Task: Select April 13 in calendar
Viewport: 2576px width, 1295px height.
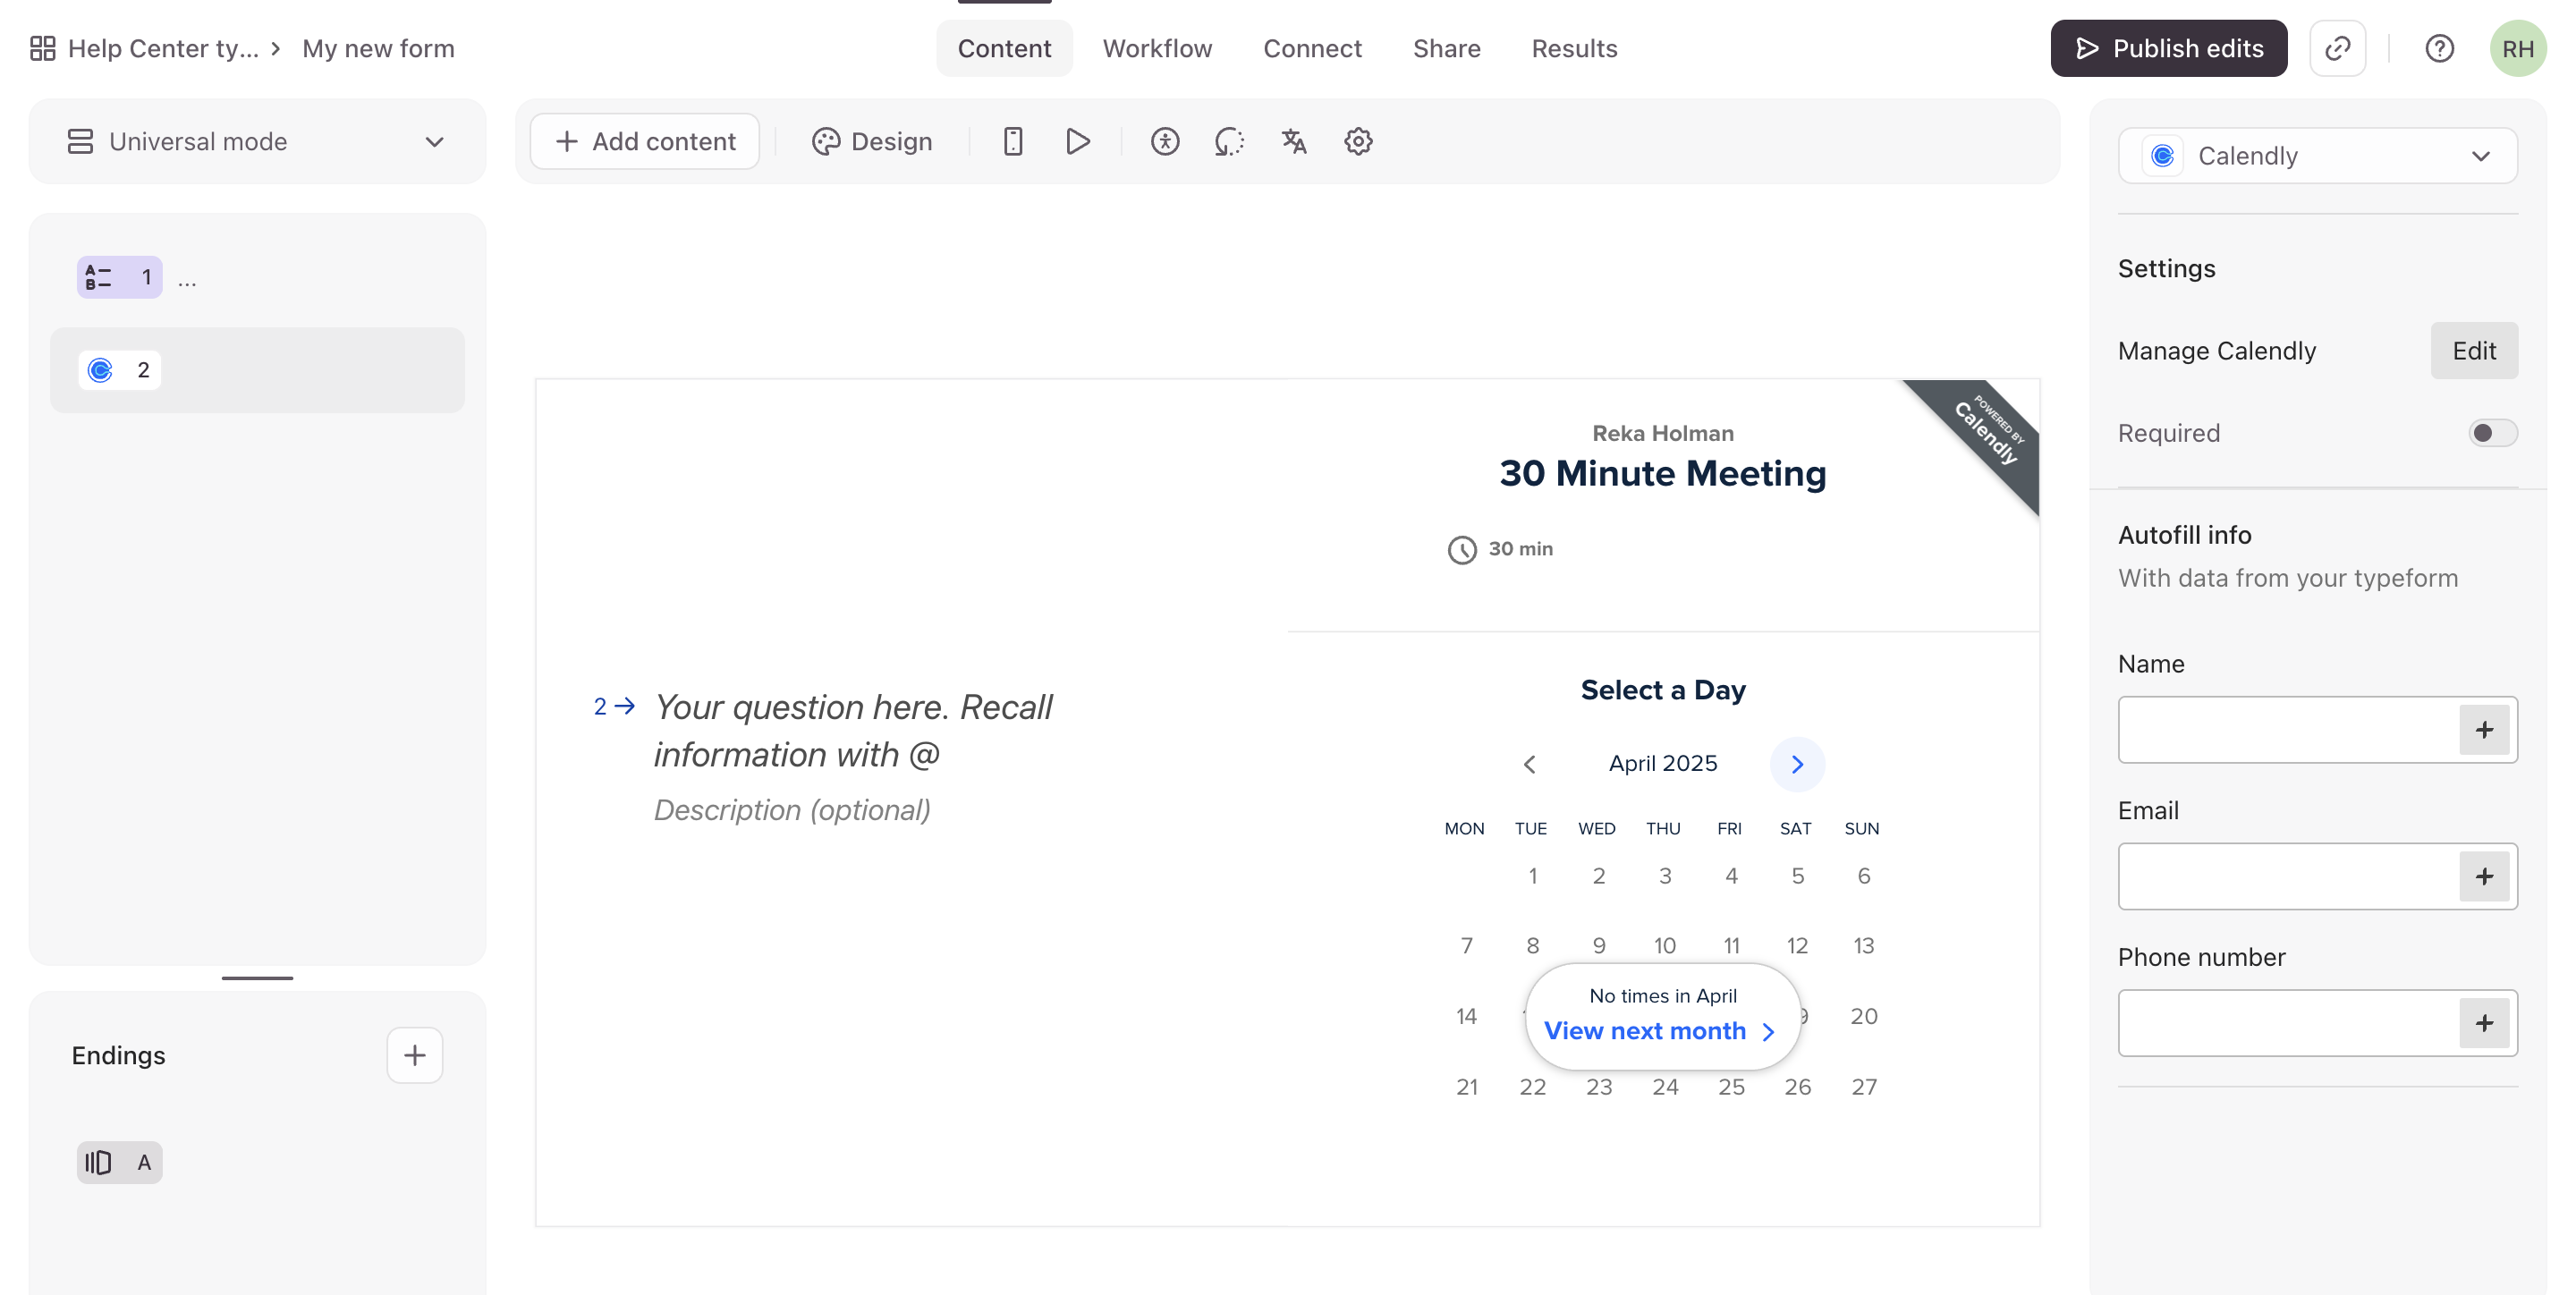Action: pos(1863,945)
